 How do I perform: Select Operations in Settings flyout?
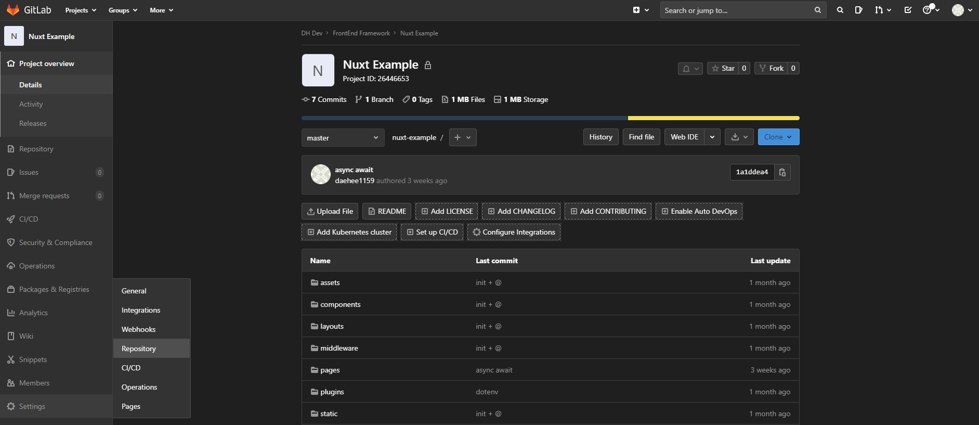tap(151, 387)
